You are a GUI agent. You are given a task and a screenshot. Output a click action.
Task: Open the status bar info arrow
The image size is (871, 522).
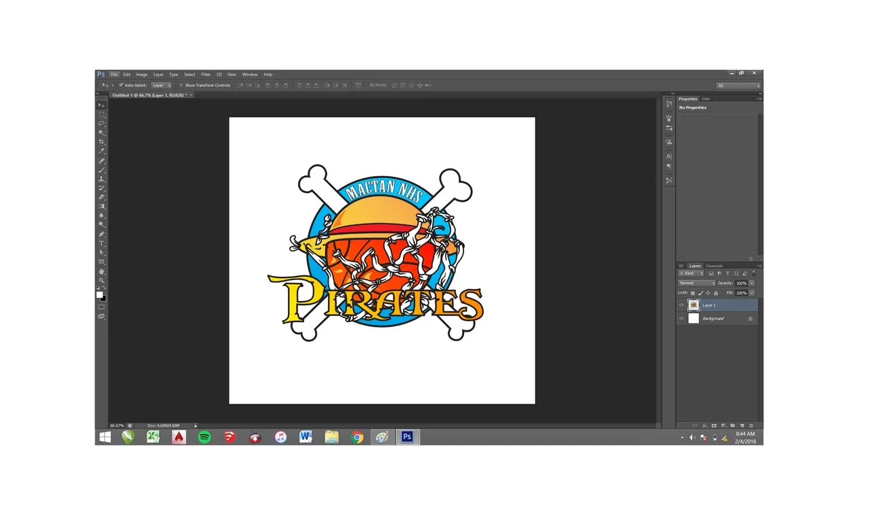tap(196, 425)
